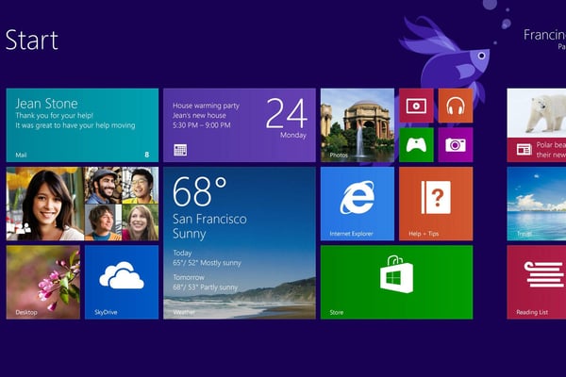
Task: Open the Photos tile
Action: [x=357, y=125]
